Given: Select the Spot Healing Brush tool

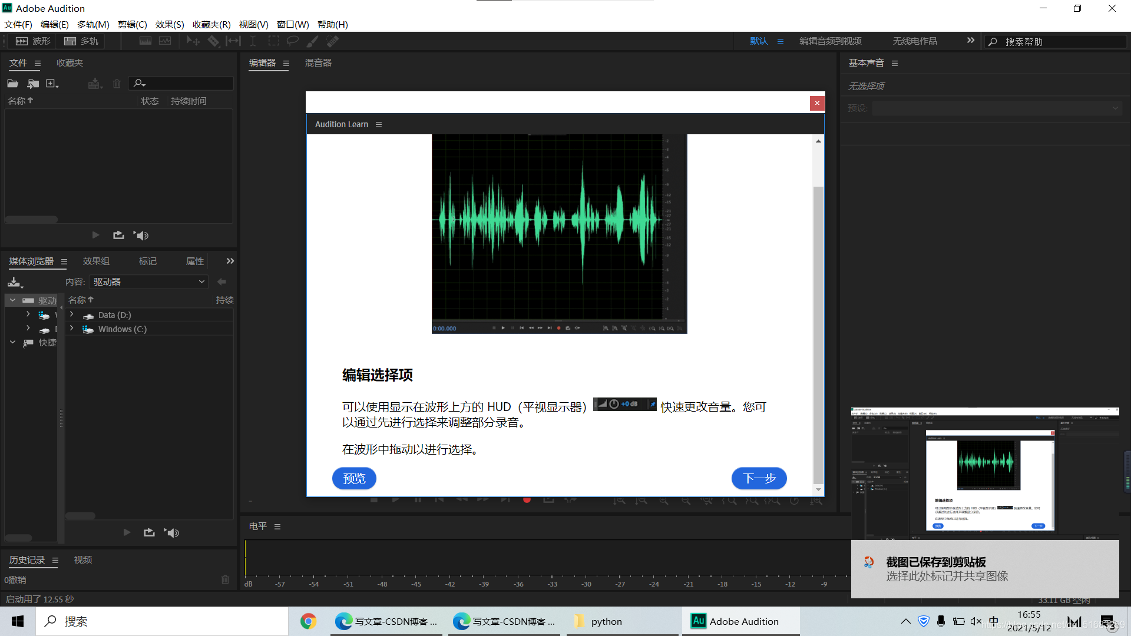Looking at the screenshot, I should pos(332,41).
